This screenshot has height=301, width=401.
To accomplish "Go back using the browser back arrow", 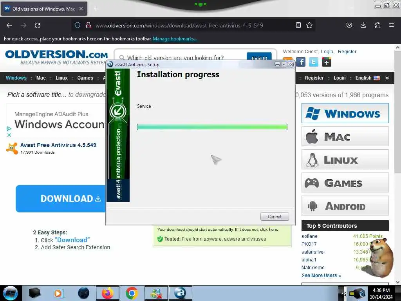I will coord(9,25).
